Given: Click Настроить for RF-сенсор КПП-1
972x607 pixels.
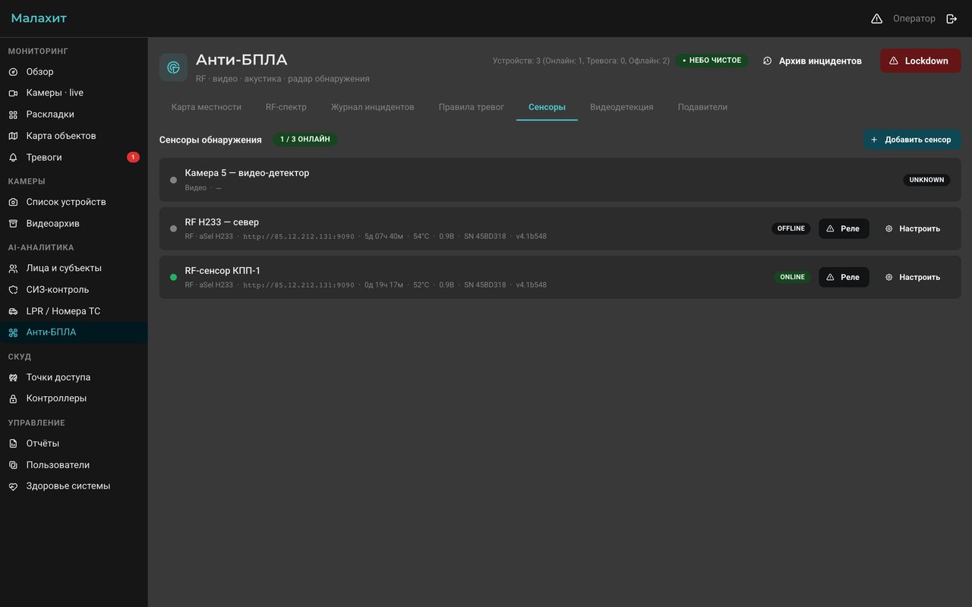Looking at the screenshot, I should point(913,277).
